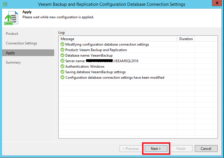Close the configuration wizard window
This screenshot has width=224, height=158.
[x=217, y=3]
